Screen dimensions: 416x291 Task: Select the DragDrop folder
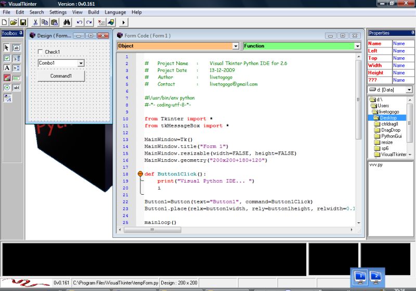(x=387, y=130)
